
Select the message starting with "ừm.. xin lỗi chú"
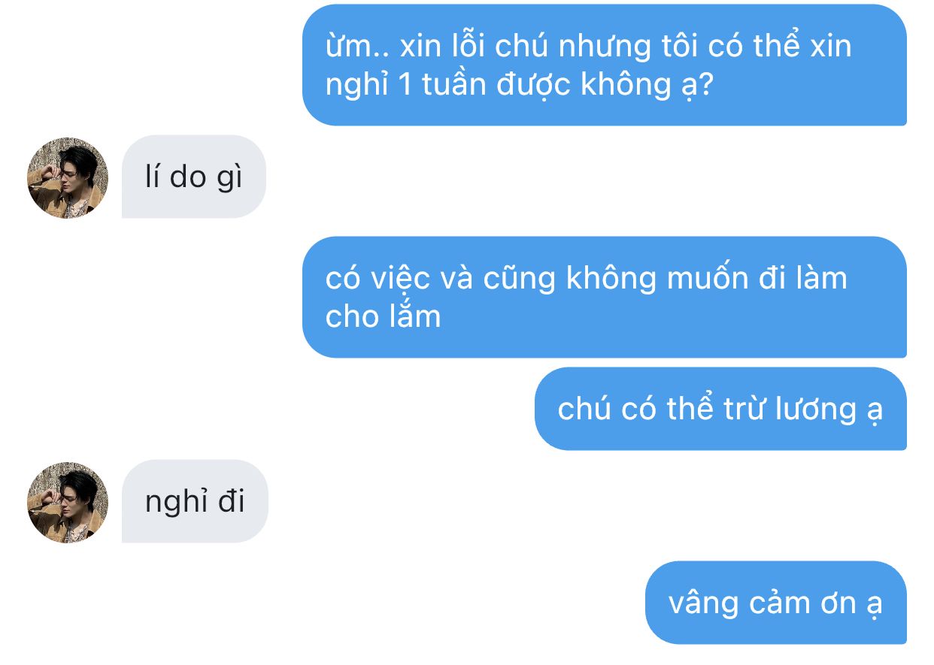(605, 65)
